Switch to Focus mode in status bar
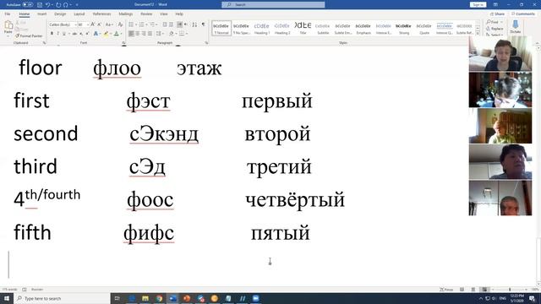The width and height of the screenshot is (541, 304). pos(446,290)
